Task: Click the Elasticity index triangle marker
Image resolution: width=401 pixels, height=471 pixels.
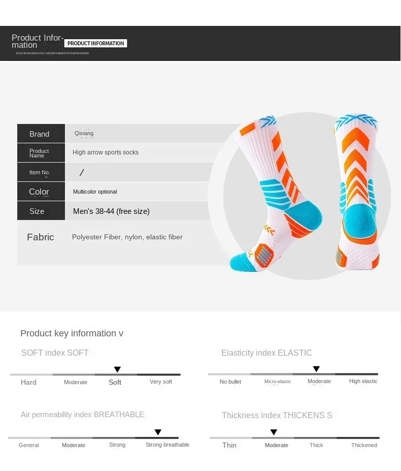Action: [316, 369]
